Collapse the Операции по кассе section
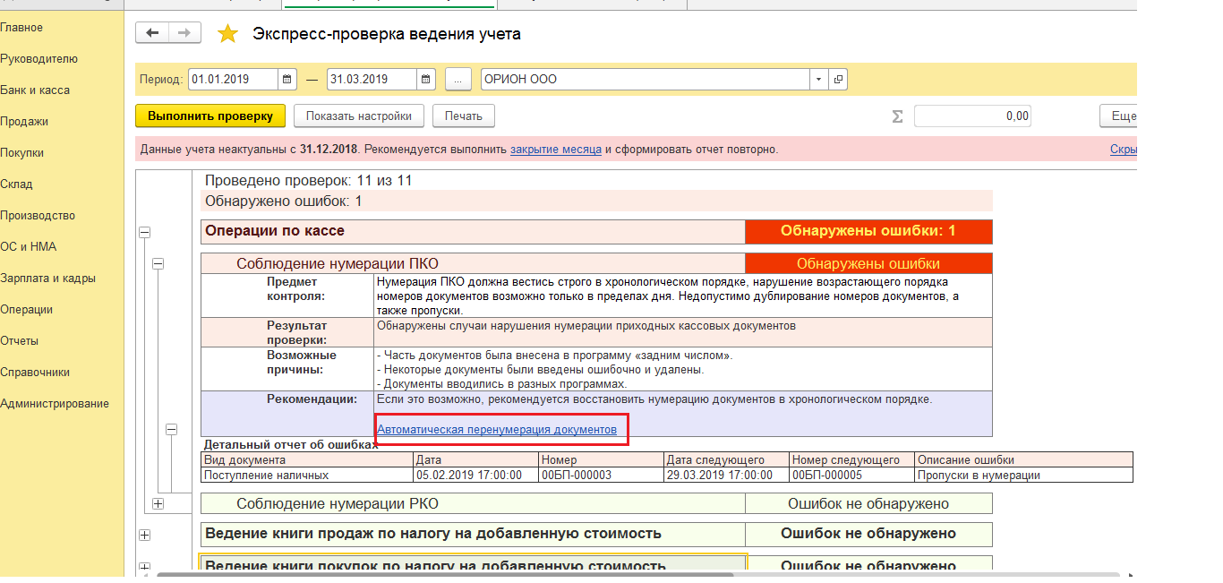 [x=144, y=232]
